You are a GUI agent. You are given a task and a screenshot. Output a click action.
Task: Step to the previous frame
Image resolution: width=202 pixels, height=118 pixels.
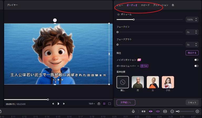point(53,104)
